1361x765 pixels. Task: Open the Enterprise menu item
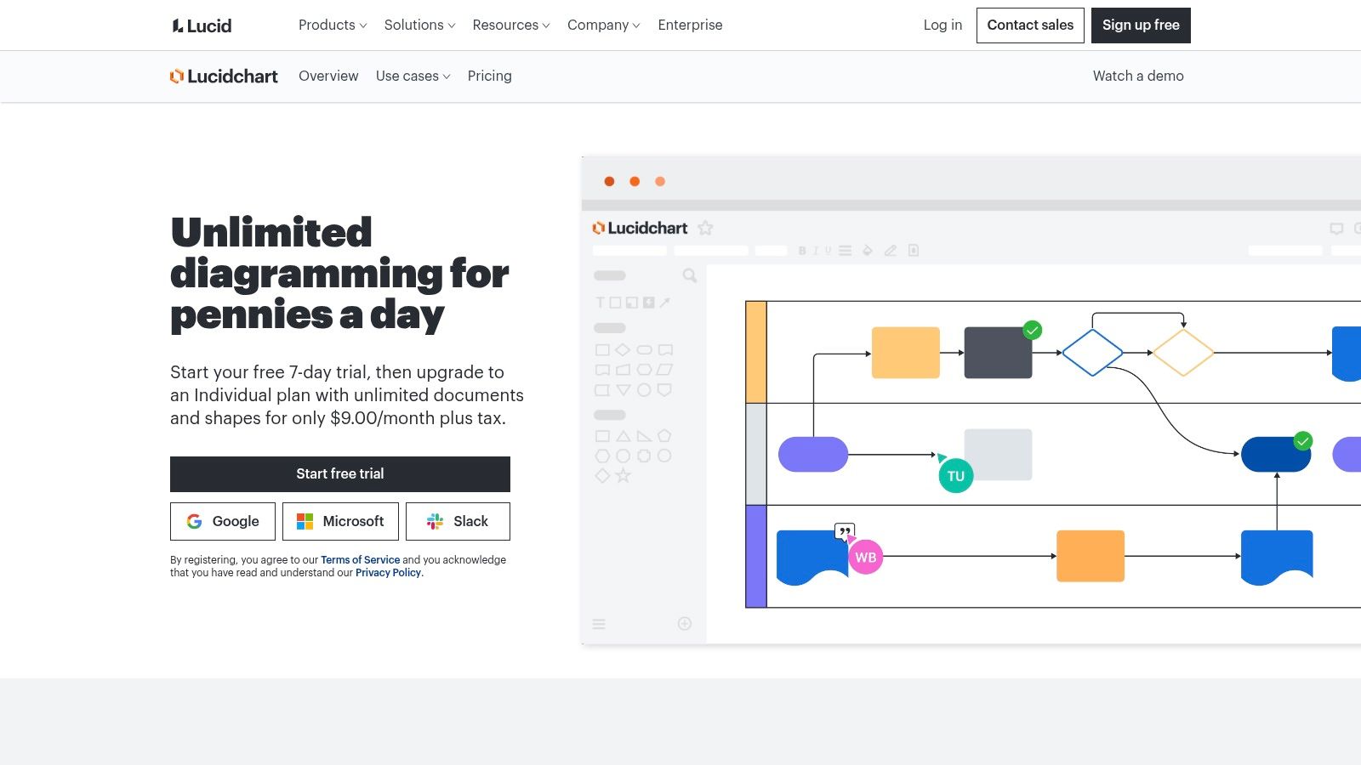pyautogui.click(x=690, y=25)
